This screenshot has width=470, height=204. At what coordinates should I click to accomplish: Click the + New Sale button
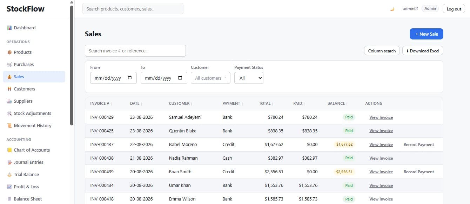click(427, 34)
